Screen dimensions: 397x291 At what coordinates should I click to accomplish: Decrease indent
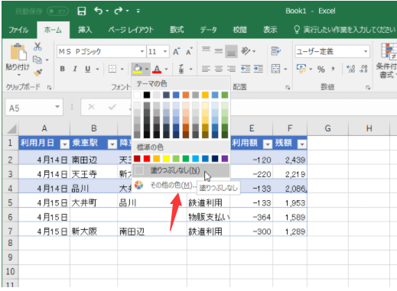click(x=246, y=69)
